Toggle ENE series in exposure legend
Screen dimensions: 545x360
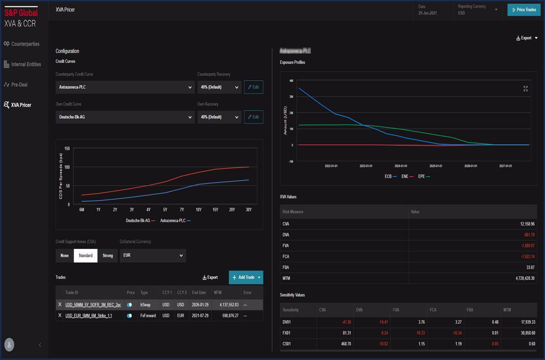click(x=407, y=176)
